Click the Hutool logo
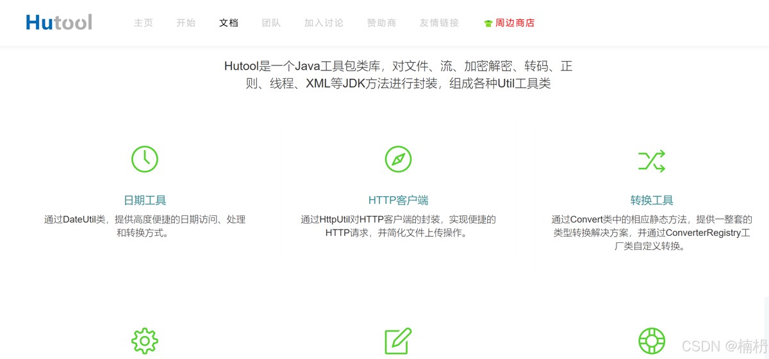 [x=59, y=22]
